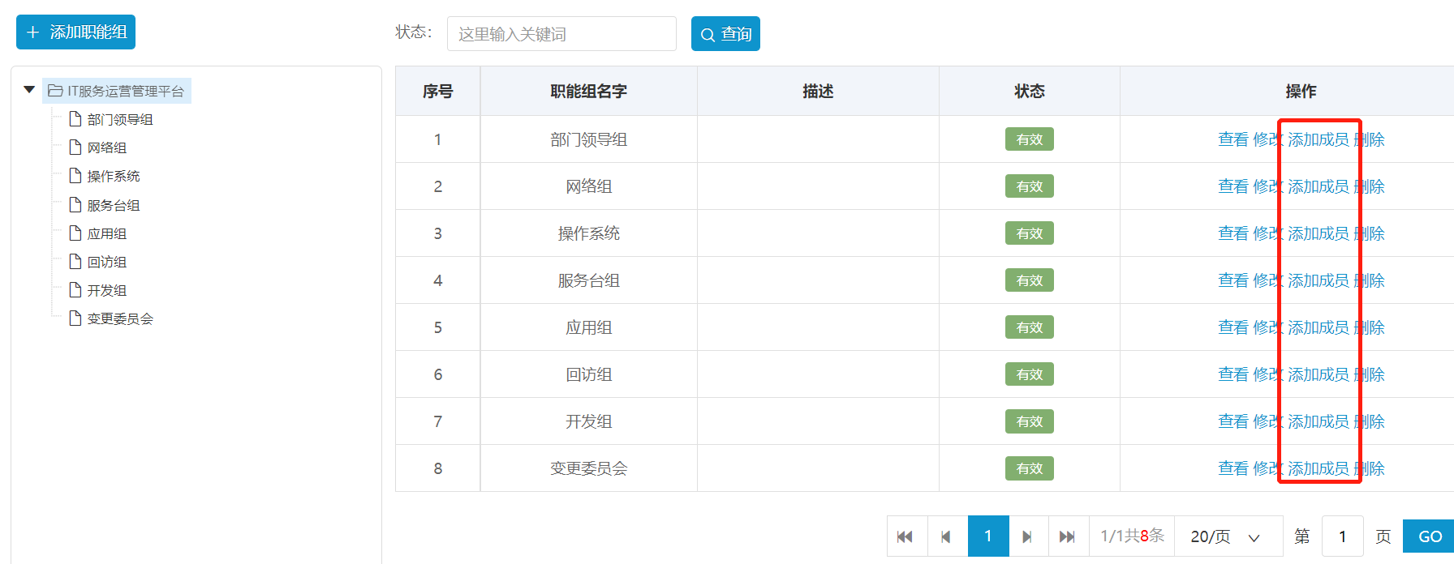Screen dimensions: 1454x564
Task: Click the file icon beside 部门领导组
Action: (75, 119)
